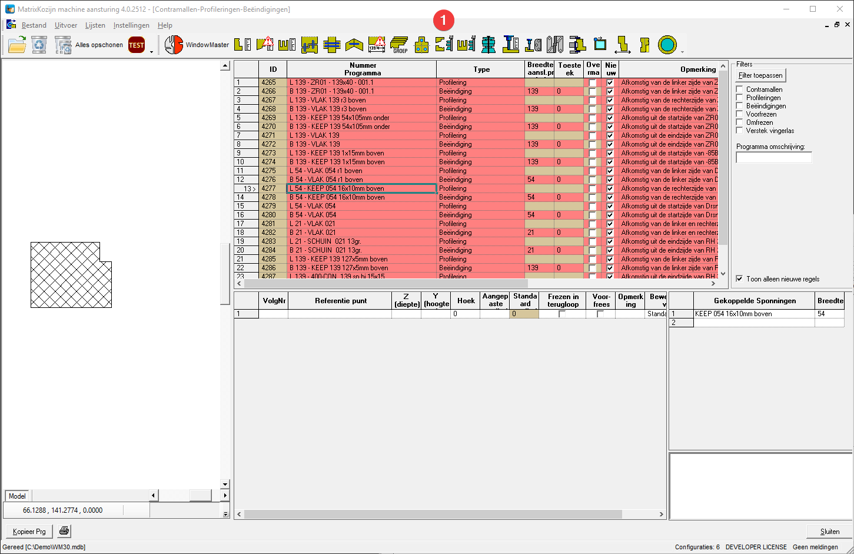Click the yellow hook-shaped profile icon
This screenshot has height=554, width=854.
click(x=644, y=45)
